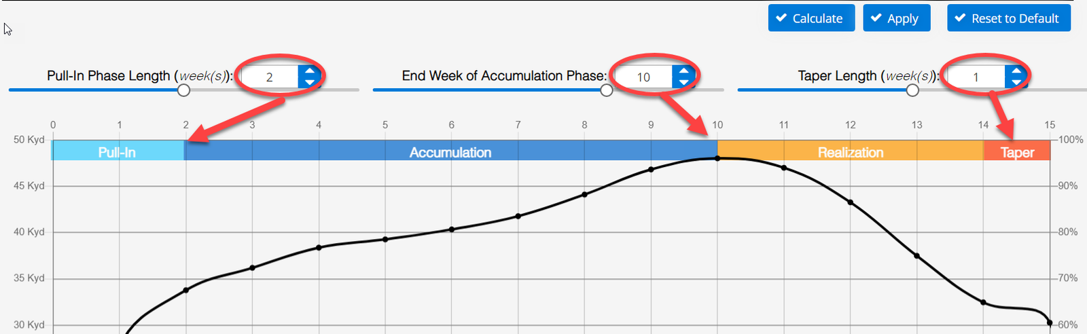The height and width of the screenshot is (334, 1087).
Task: Click the Pull-In Phase Length input field
Action: click(x=270, y=77)
